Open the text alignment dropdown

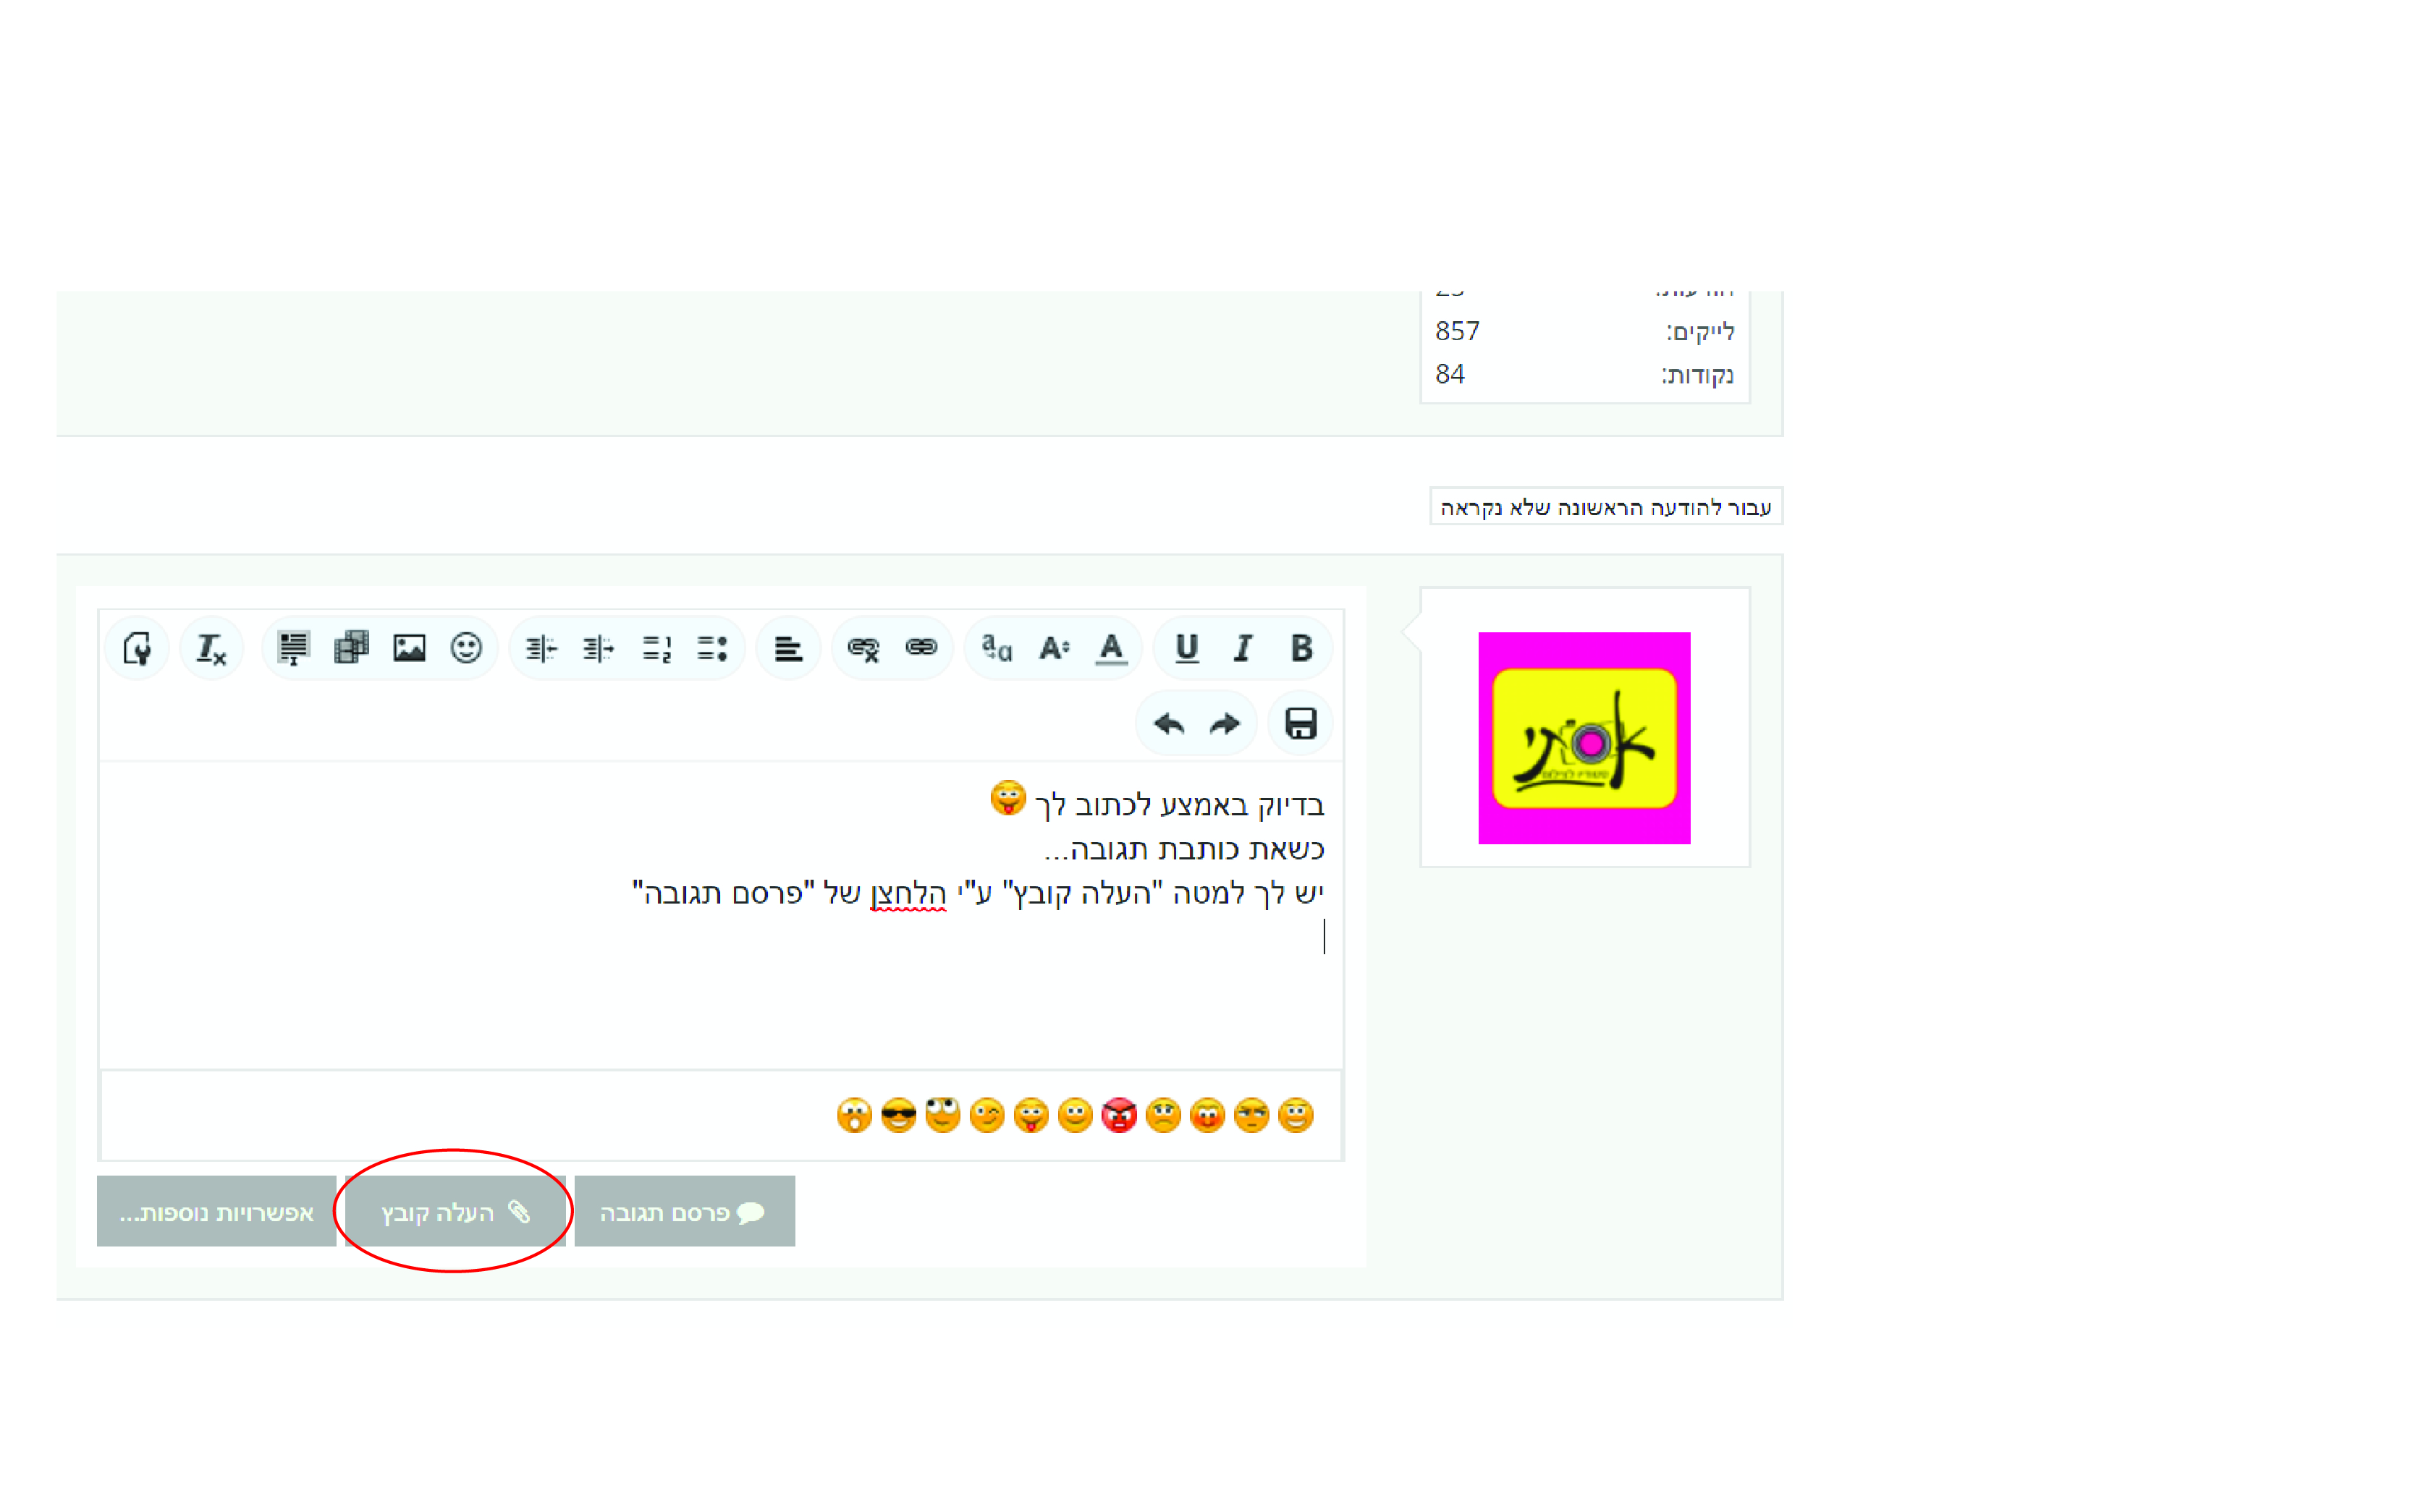pos(788,648)
